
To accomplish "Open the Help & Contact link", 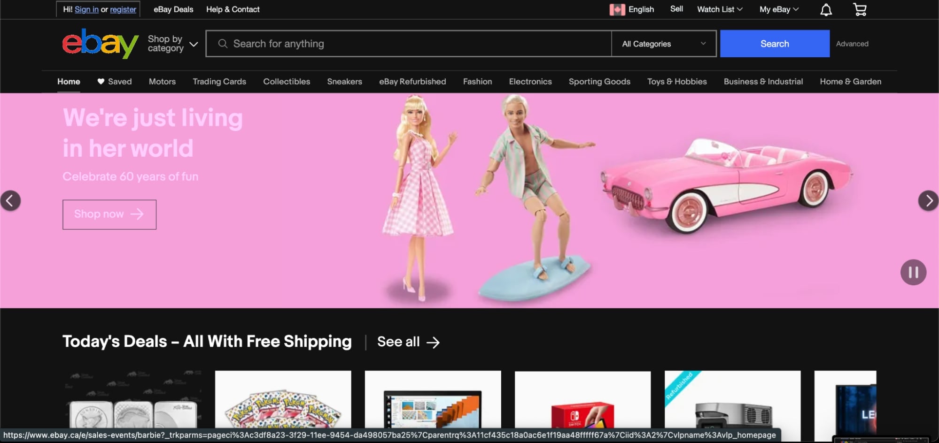I will [233, 9].
